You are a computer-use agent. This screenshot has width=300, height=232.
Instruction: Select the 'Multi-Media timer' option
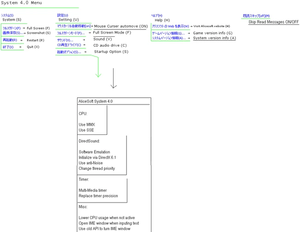coord(93,191)
